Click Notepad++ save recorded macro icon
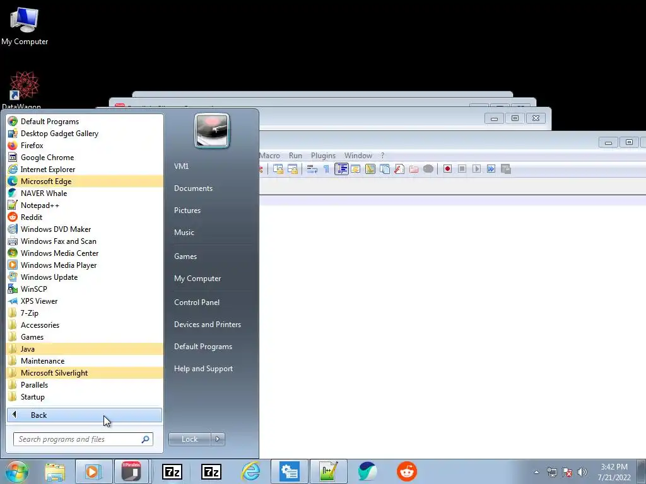 tap(506, 169)
